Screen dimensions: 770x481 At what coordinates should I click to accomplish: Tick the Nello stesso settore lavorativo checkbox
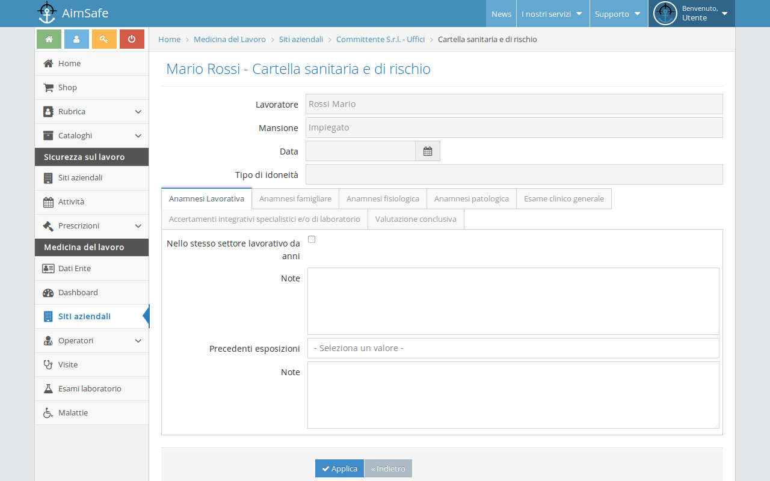[x=312, y=239]
